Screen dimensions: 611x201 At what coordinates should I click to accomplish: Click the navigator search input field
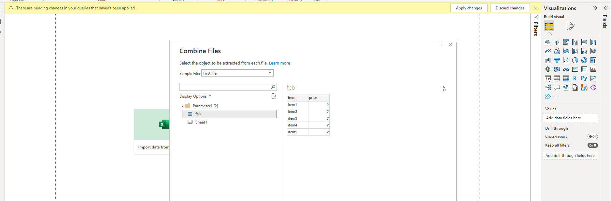tap(225, 87)
